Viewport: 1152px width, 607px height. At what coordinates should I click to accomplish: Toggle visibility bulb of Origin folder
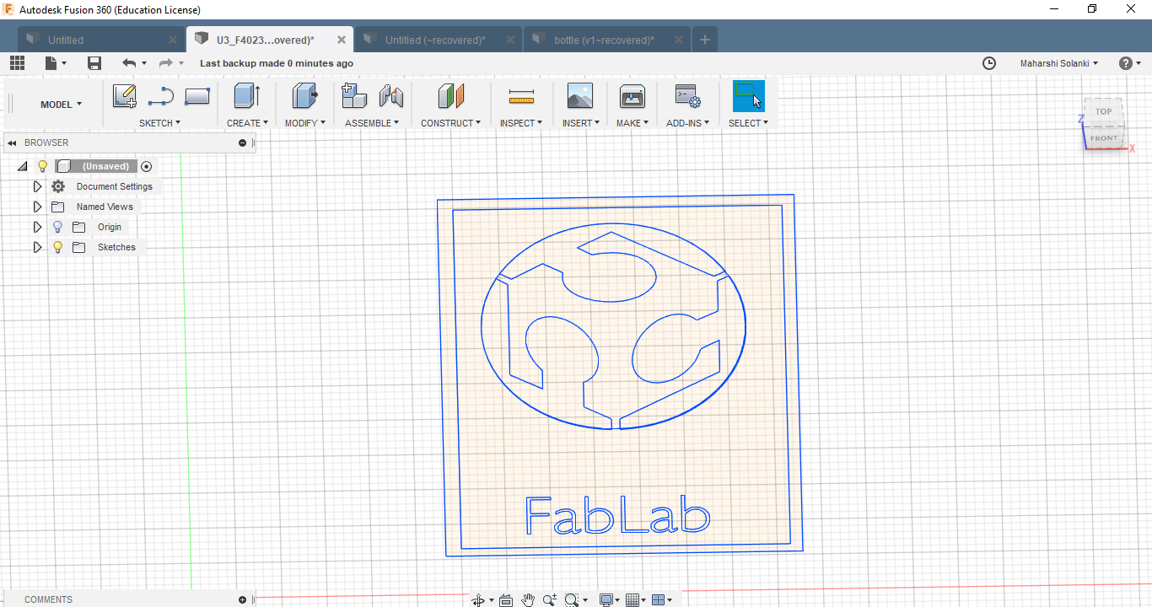tap(57, 227)
